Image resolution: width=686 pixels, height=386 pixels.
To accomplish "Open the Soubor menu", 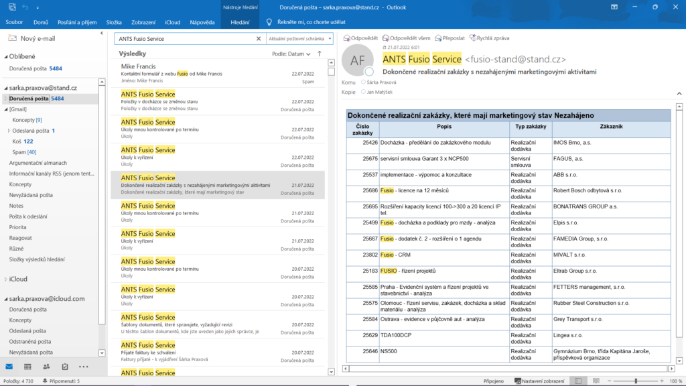I will pos(15,22).
